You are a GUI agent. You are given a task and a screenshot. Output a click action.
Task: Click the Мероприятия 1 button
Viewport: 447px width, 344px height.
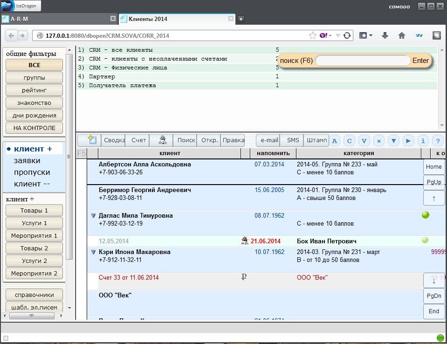(x=34, y=235)
